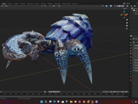This screenshot has height=104, width=138.
Task: Open the Particles properties tab
Action: [x=131, y=66]
